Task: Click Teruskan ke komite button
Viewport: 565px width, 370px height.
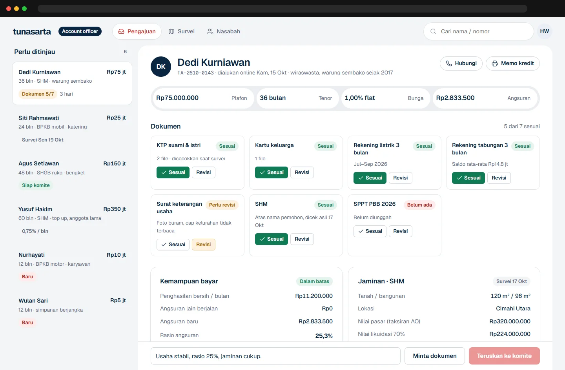Action: pos(504,356)
